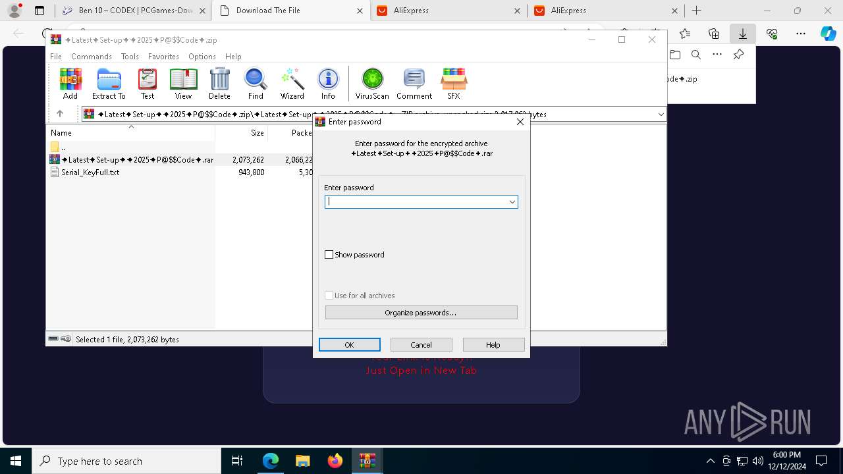Open the Tools menu

coord(130,57)
